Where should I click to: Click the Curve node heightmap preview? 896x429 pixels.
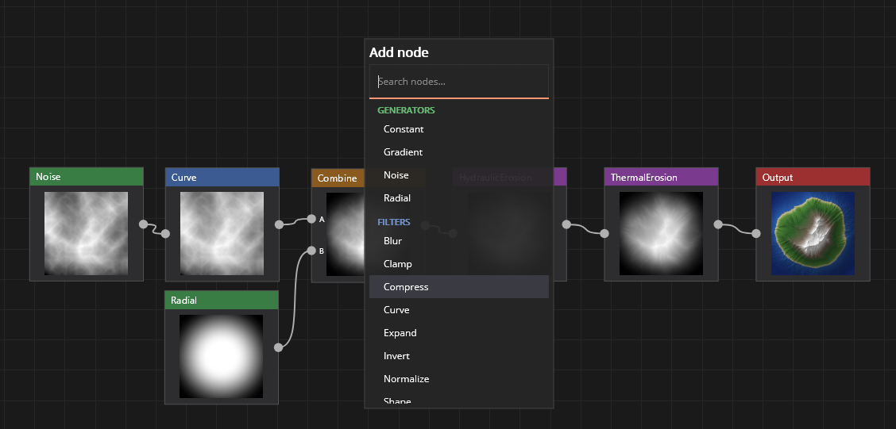[x=222, y=233]
